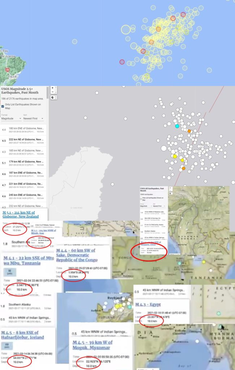
Task: Click the USGS Magnitude 2.5+ Earthquakes title
Action: coord(20,91)
